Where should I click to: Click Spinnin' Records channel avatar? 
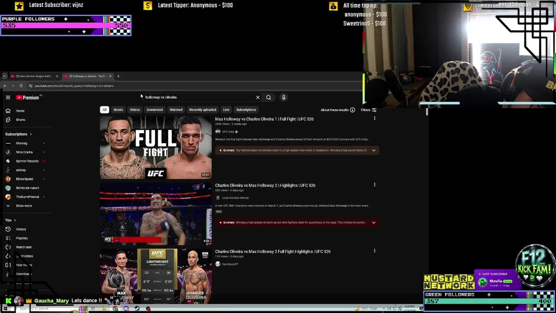tap(8, 161)
